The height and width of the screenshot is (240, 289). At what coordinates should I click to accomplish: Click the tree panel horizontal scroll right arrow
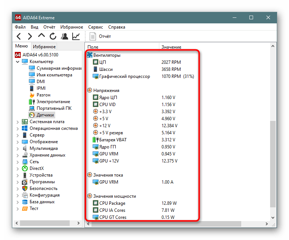[x=78, y=223]
